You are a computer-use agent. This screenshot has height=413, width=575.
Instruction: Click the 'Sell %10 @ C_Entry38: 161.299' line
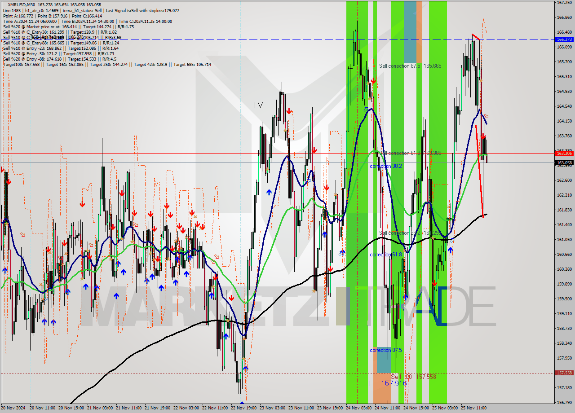60,32
